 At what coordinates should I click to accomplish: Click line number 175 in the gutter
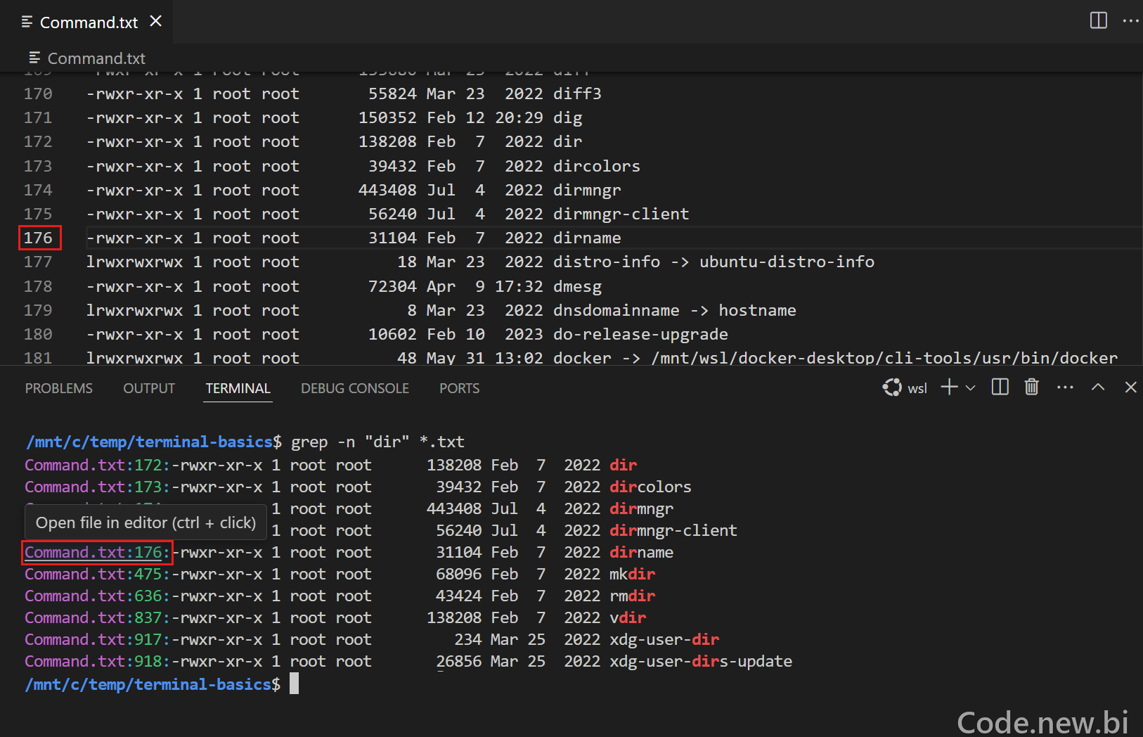click(38, 214)
